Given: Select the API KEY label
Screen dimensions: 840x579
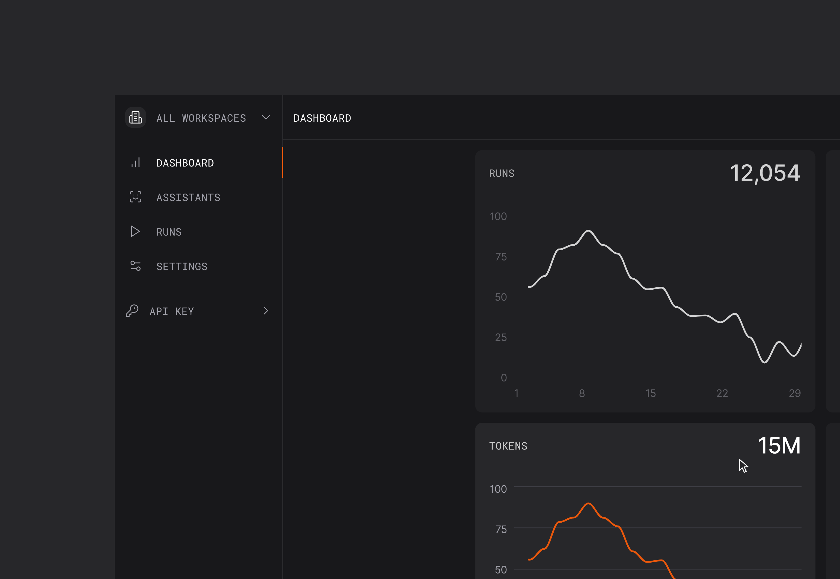Looking at the screenshot, I should point(172,311).
